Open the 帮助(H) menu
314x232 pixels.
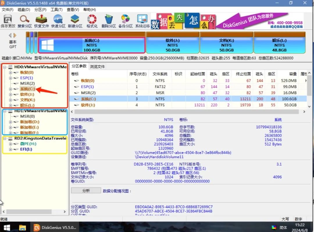click(x=90, y=10)
